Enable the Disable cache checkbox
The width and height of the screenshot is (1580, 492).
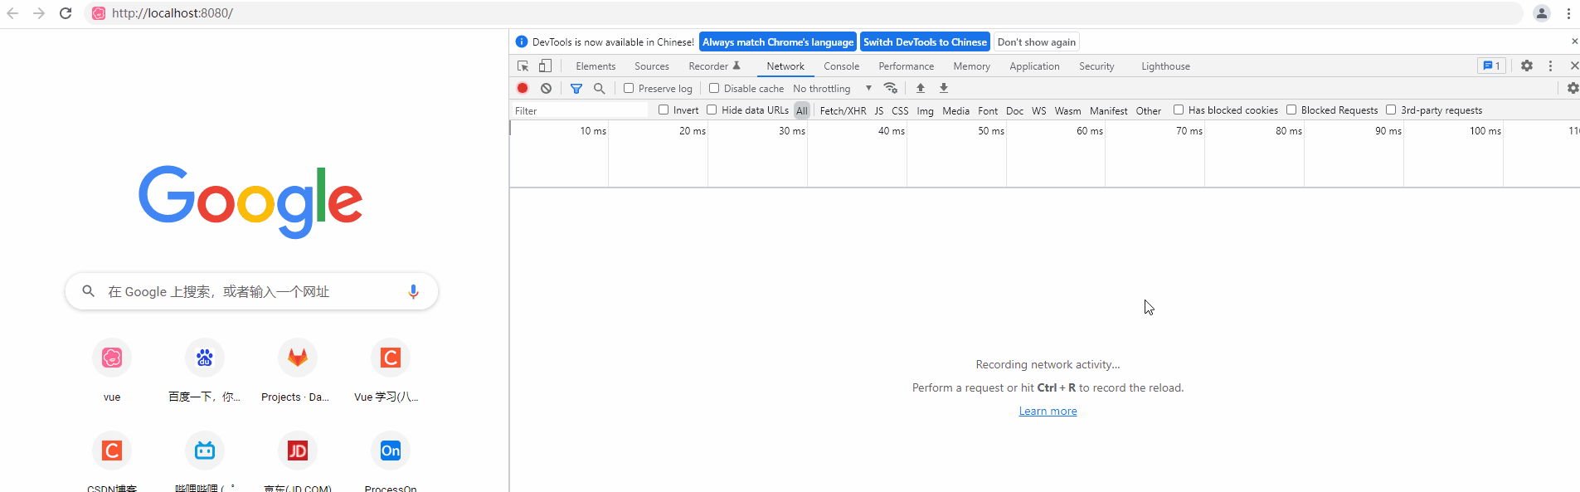[714, 88]
